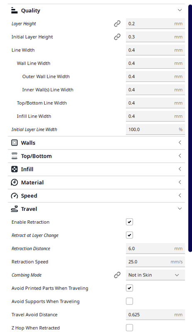
Task: Open the Speed settings category
Action: (x=96, y=195)
